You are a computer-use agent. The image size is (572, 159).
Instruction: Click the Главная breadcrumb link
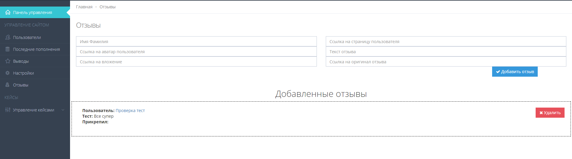point(84,7)
